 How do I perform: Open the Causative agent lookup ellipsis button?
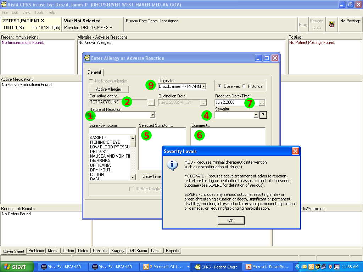[151, 103]
